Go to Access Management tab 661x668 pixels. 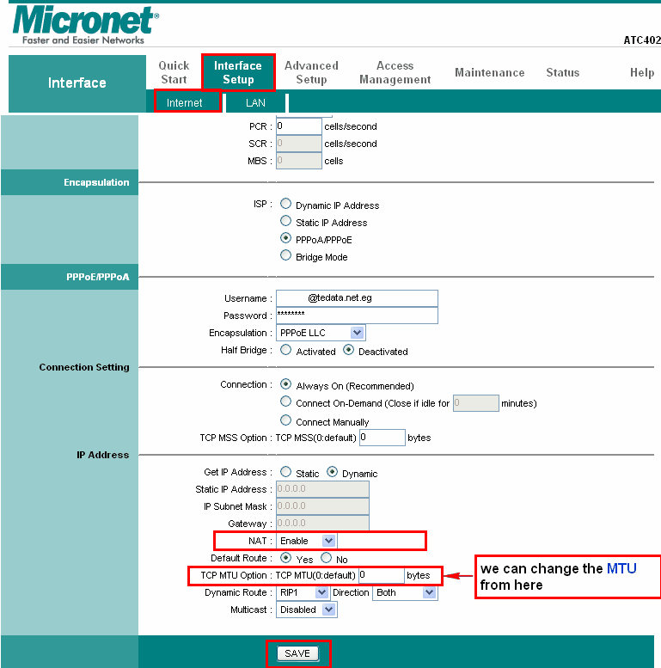point(395,72)
